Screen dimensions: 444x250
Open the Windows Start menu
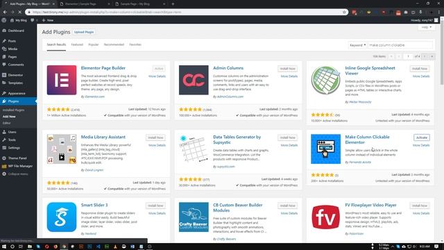tap(4, 247)
